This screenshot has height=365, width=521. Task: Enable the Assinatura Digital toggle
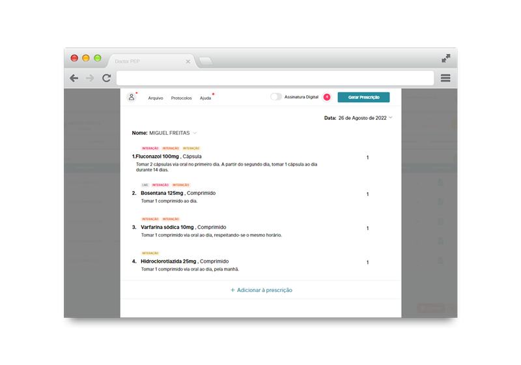(x=276, y=97)
